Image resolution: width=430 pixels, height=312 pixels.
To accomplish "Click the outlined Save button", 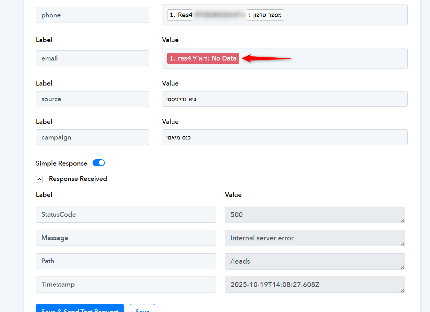I will coord(142,309).
